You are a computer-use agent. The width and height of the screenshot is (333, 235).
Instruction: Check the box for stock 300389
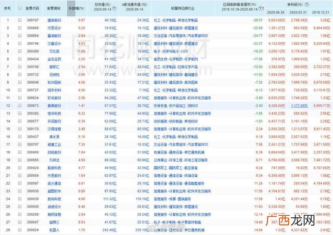(20, 51)
